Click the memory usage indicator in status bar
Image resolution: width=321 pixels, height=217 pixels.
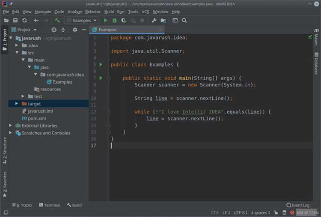[307, 213]
